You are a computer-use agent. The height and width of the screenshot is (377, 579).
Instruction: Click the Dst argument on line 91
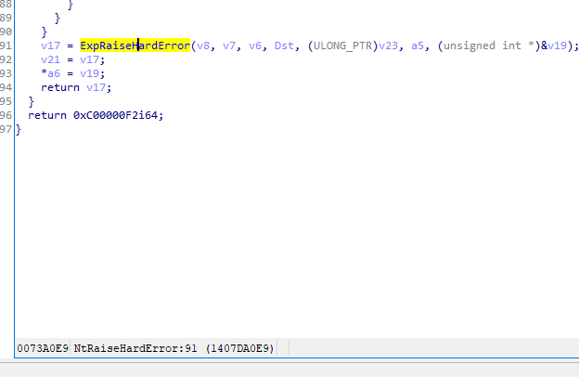pos(284,45)
